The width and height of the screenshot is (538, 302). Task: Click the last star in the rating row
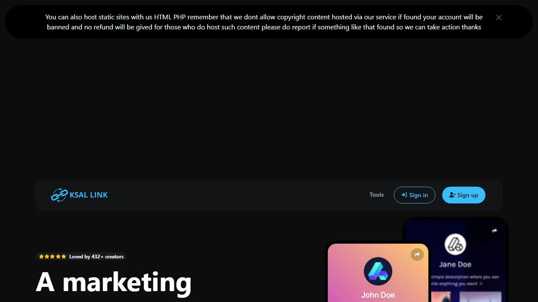63,256
